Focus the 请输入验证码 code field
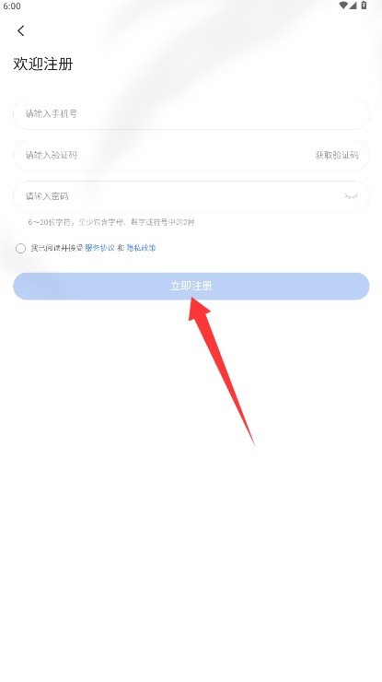Image resolution: width=382 pixels, height=682 pixels. 161,155
